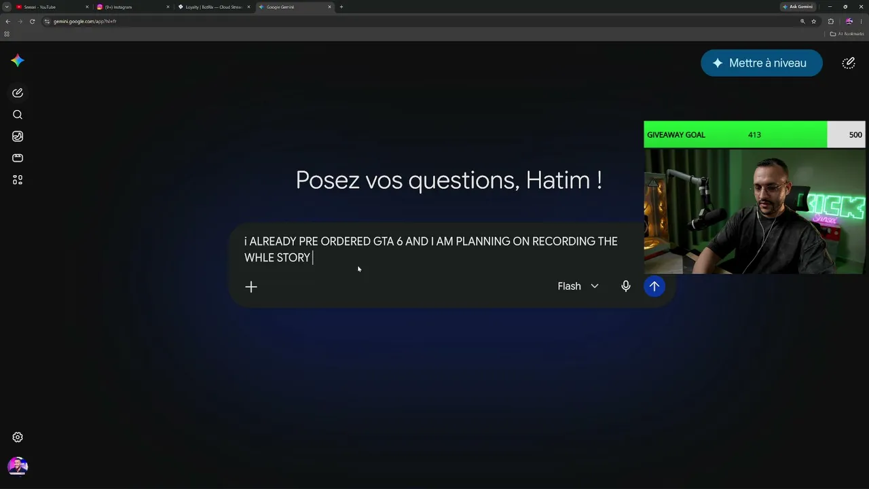Open chat search in the sidebar
The height and width of the screenshot is (489, 869).
pyautogui.click(x=18, y=115)
